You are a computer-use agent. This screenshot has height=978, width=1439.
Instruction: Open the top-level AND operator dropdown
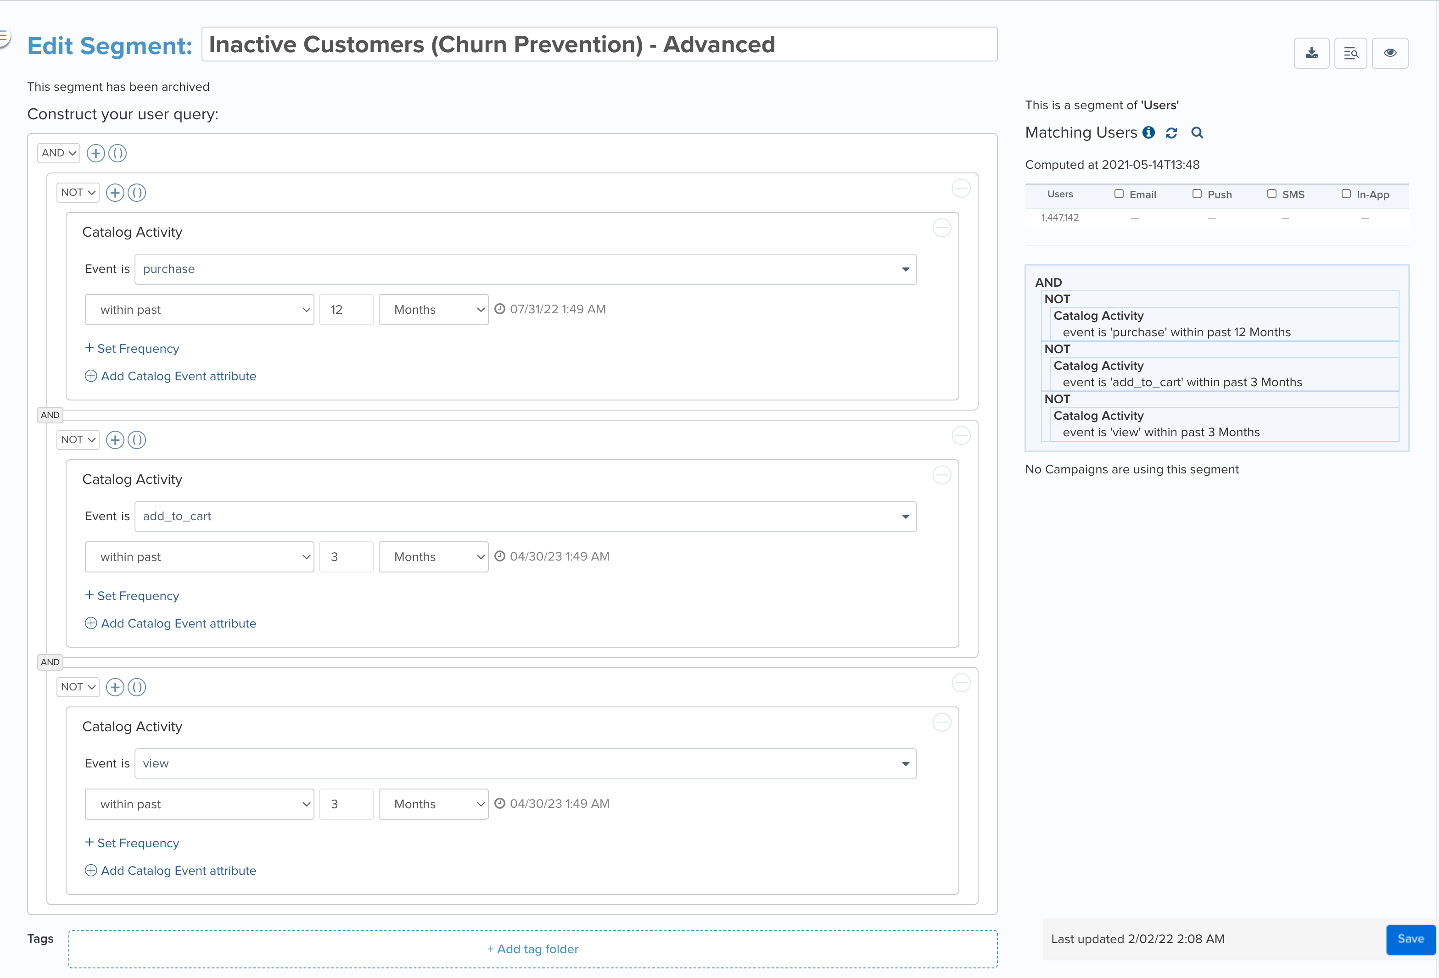tap(59, 153)
